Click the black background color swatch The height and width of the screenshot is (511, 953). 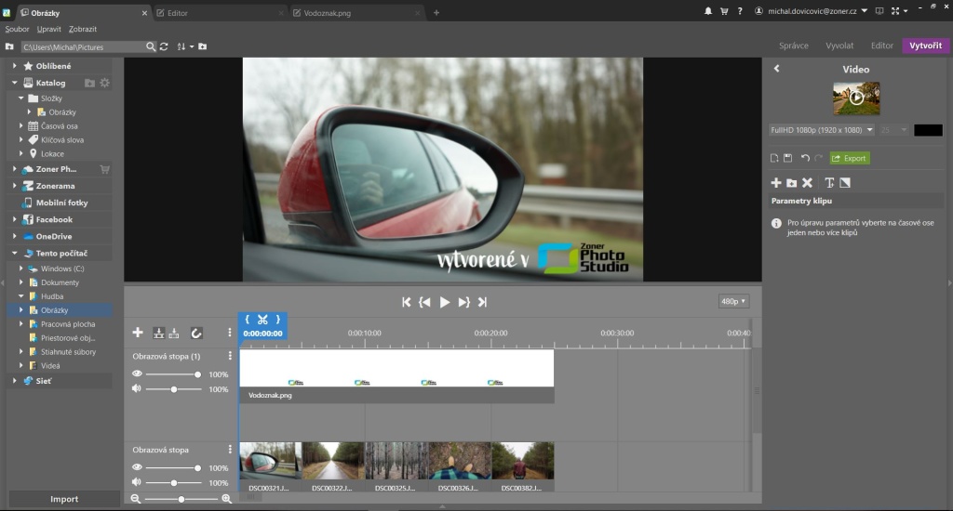pyautogui.click(x=928, y=130)
